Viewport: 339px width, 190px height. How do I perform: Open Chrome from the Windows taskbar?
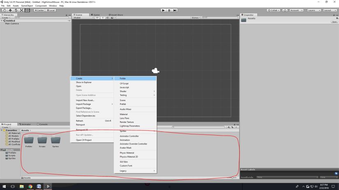tap(30, 186)
